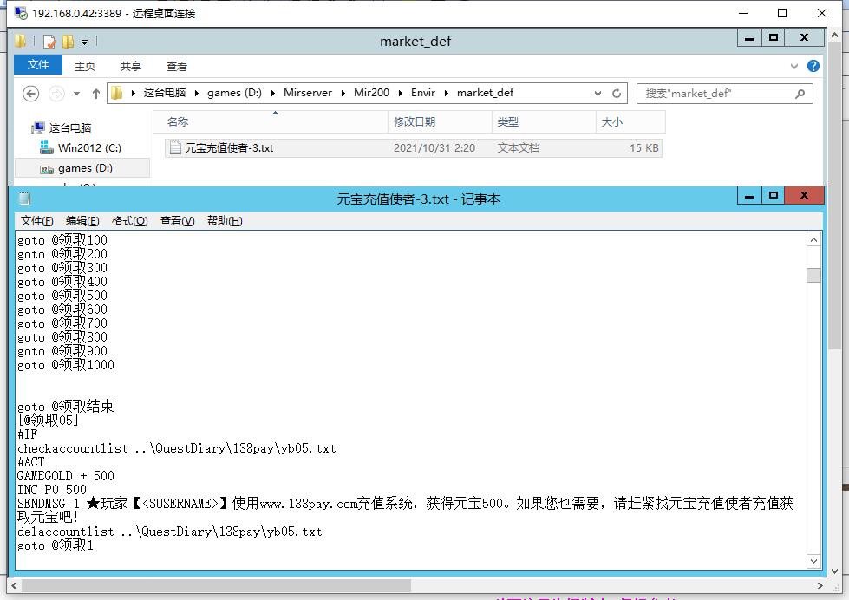Viewport: 849px width, 600px height.
Task: Click the New Folder quick access icon
Action: click(68, 41)
